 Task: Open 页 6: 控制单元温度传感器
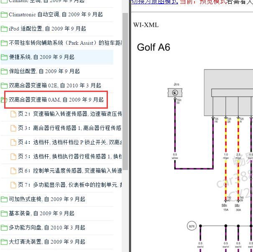(70, 171)
